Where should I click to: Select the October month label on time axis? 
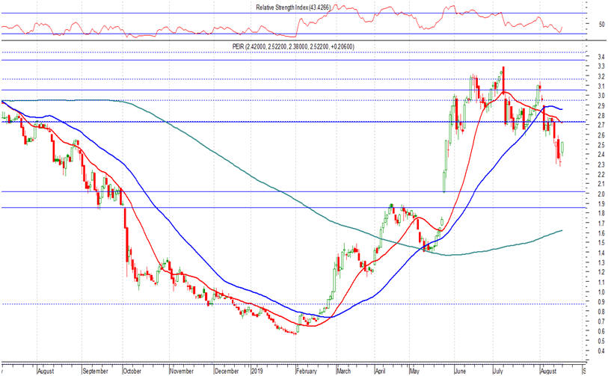[132, 369]
